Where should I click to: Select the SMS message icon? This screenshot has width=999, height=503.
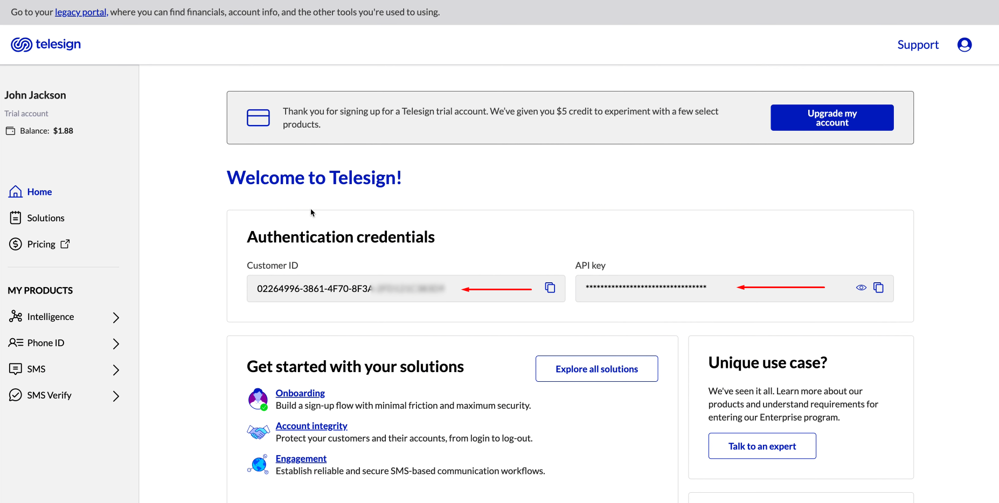(x=16, y=368)
